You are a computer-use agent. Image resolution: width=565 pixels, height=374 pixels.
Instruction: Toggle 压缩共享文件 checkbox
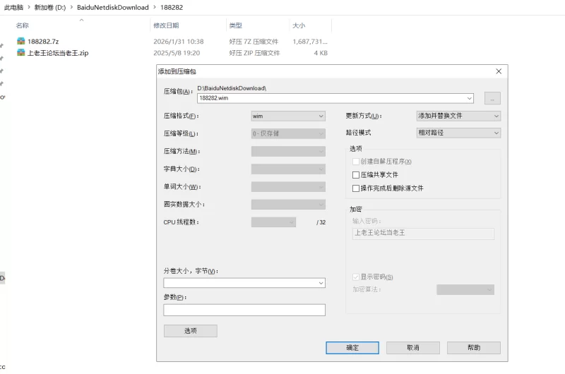coord(356,174)
